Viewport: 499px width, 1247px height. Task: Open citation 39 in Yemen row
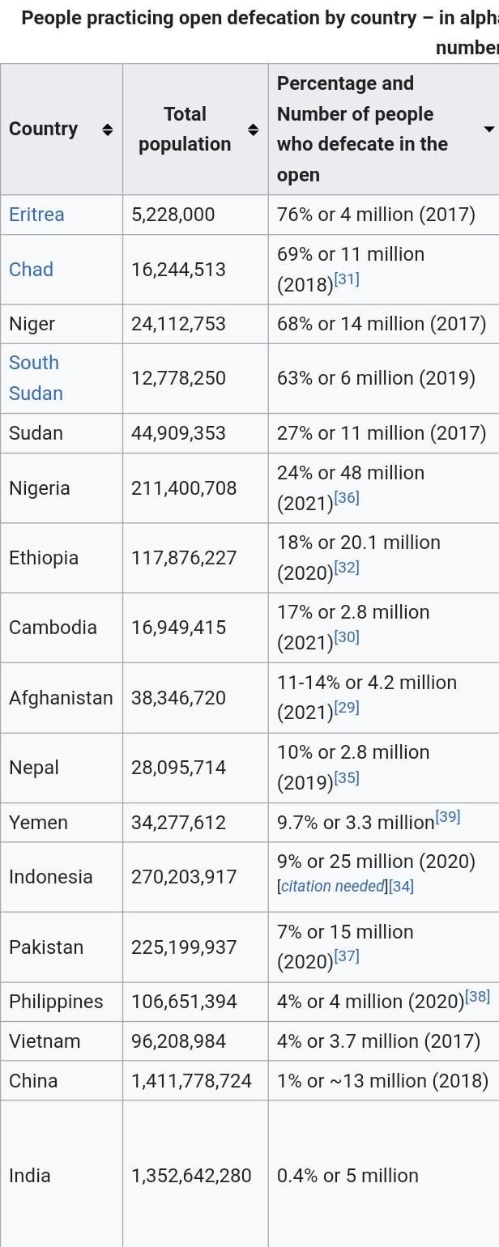point(448,817)
